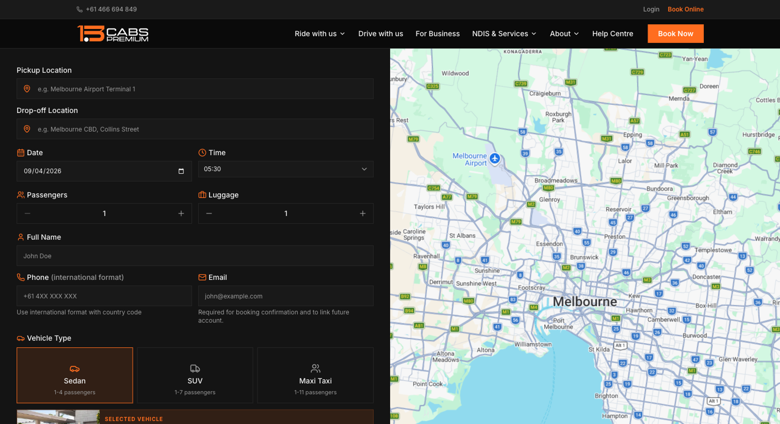This screenshot has height=424, width=780.
Task: Increase passengers with the plus button
Action: pyautogui.click(x=181, y=214)
